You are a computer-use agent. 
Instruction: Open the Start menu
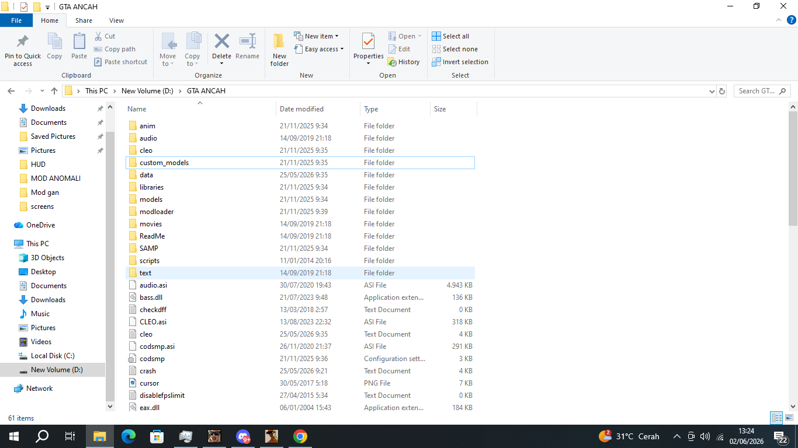tap(13, 436)
